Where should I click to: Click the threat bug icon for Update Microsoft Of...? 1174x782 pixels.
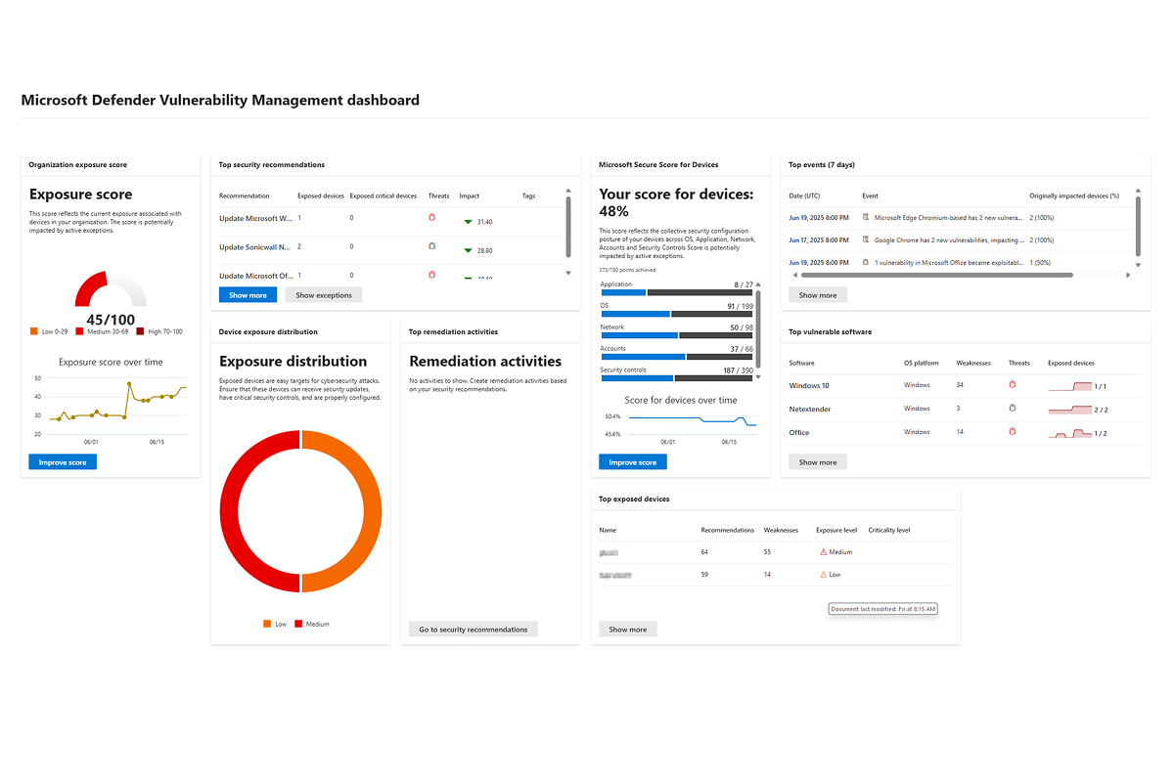(431, 275)
